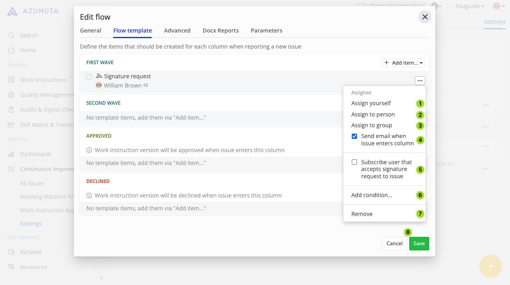The image size is (510, 285).
Task: Click the Work Instructions module icon
Action: (x=11, y=80)
